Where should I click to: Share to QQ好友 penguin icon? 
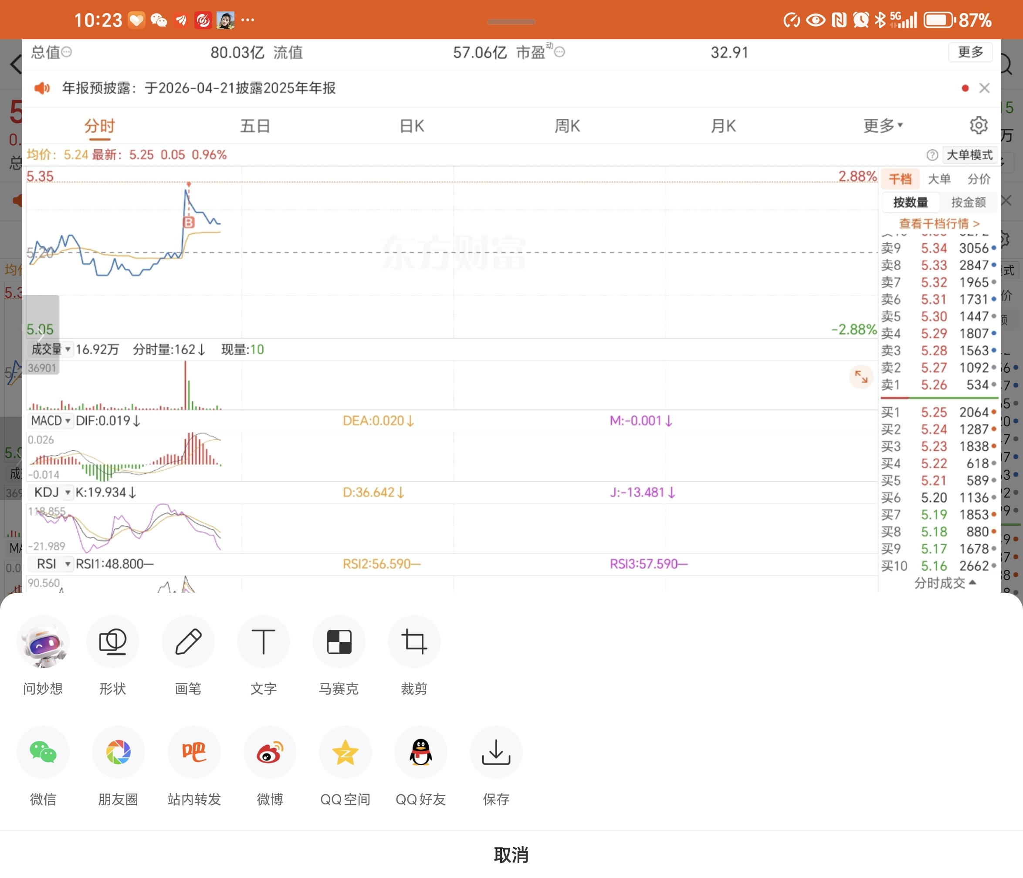coord(420,752)
